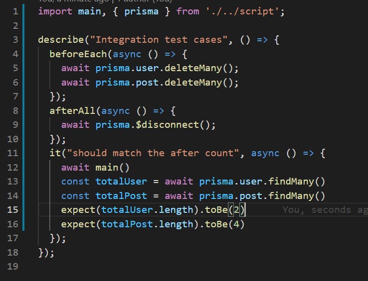Click the 'afterAll' function name
Screen dimensions: 368x281
(x=72, y=111)
